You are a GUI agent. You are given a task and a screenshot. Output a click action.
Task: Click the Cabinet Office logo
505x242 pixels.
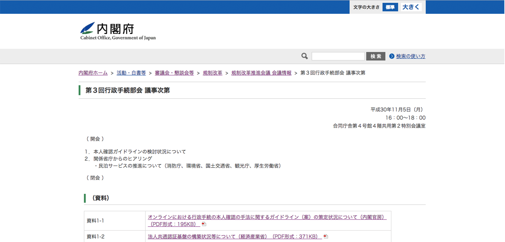coord(118,31)
